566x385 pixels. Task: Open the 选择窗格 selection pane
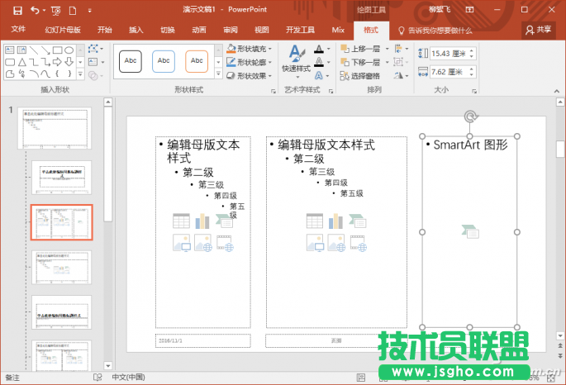[x=359, y=75]
